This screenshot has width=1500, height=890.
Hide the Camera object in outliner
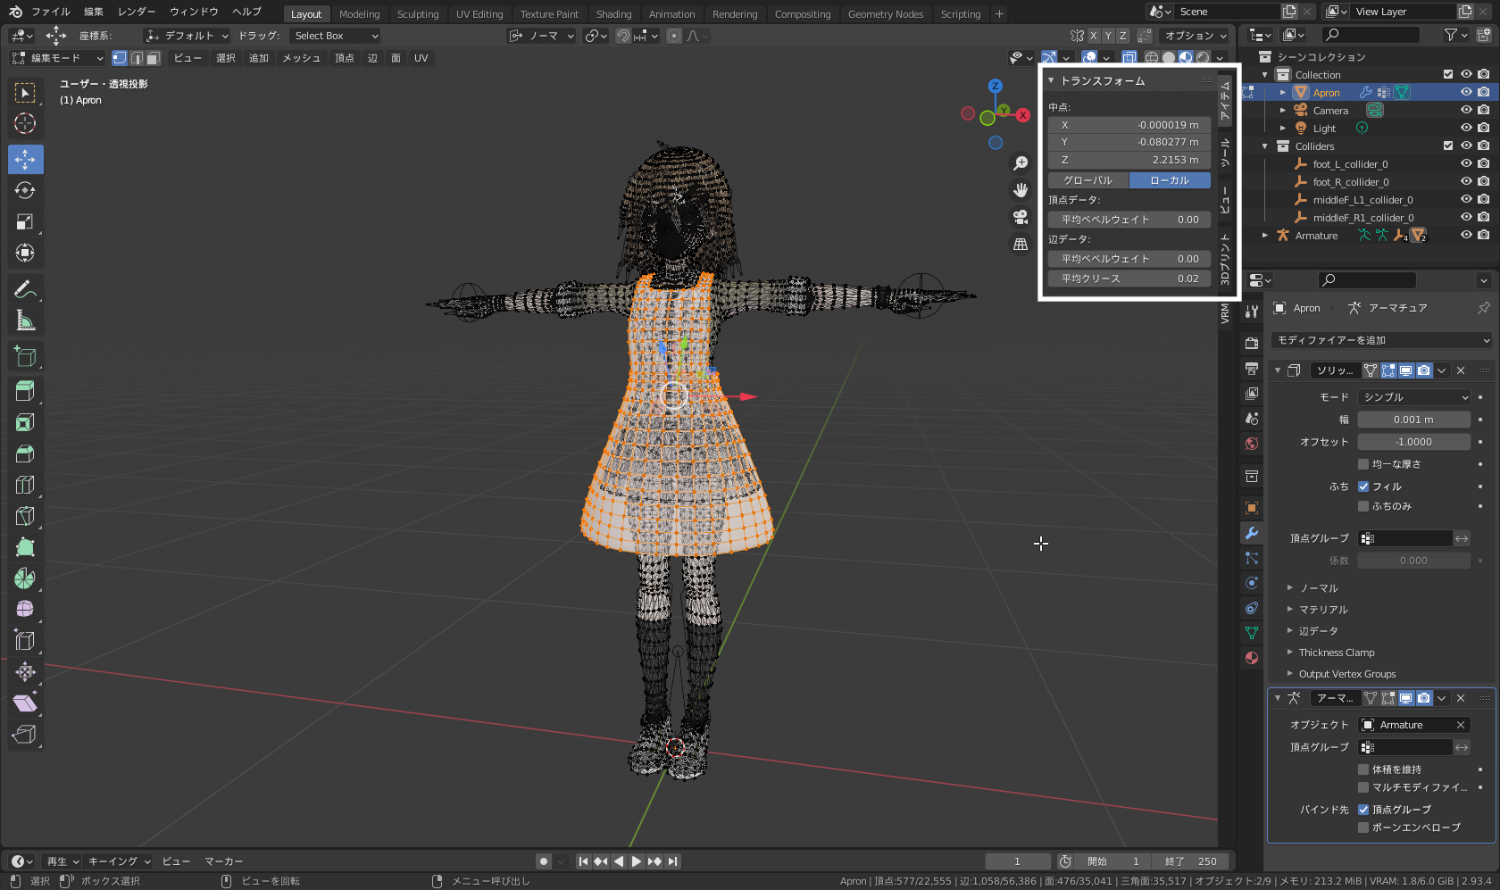tap(1466, 111)
